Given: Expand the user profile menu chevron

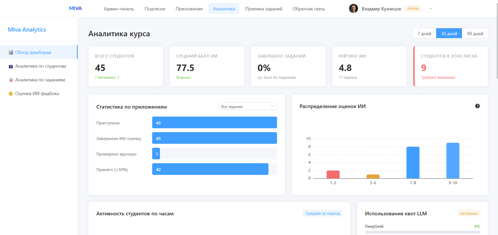Looking at the screenshot, I should 430,9.
